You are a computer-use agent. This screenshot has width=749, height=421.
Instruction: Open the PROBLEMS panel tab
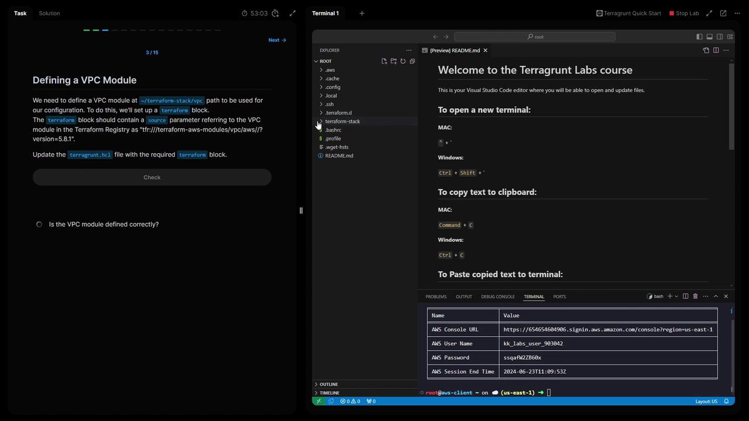pos(436,296)
